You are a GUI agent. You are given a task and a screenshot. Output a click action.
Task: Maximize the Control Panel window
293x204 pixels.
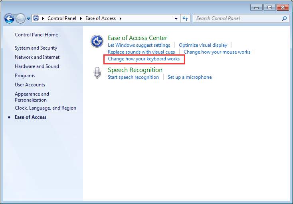click(269, 8)
